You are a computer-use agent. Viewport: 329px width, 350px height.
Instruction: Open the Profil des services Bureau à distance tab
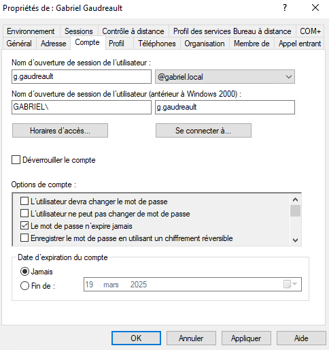232,31
